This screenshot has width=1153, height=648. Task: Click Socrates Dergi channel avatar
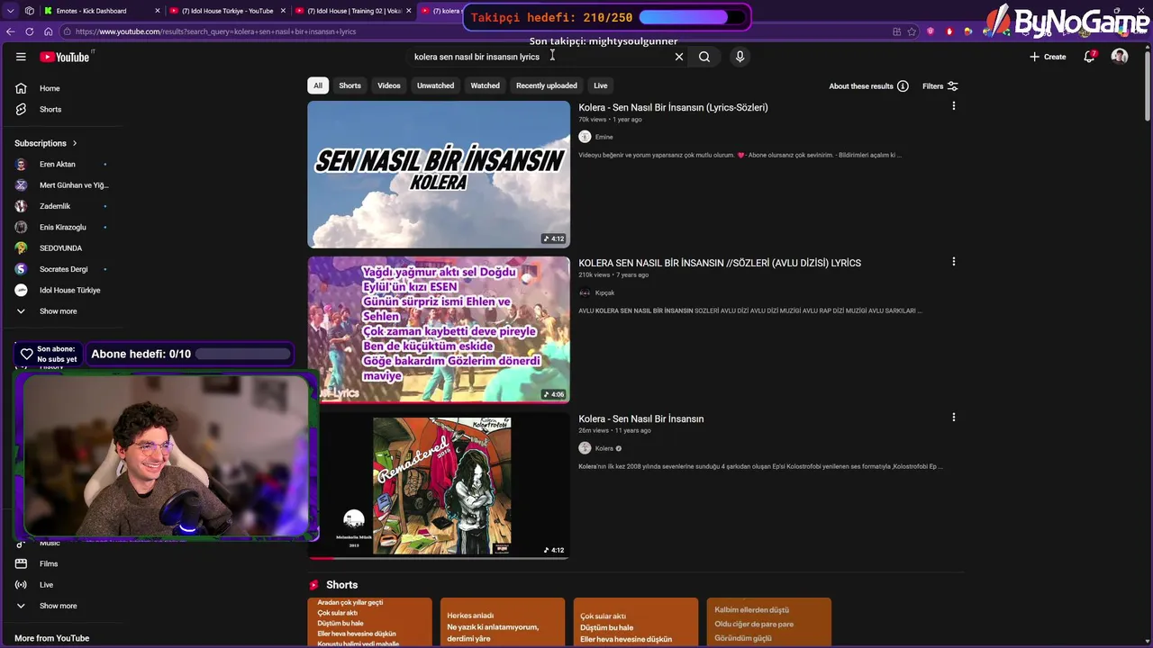(x=21, y=269)
